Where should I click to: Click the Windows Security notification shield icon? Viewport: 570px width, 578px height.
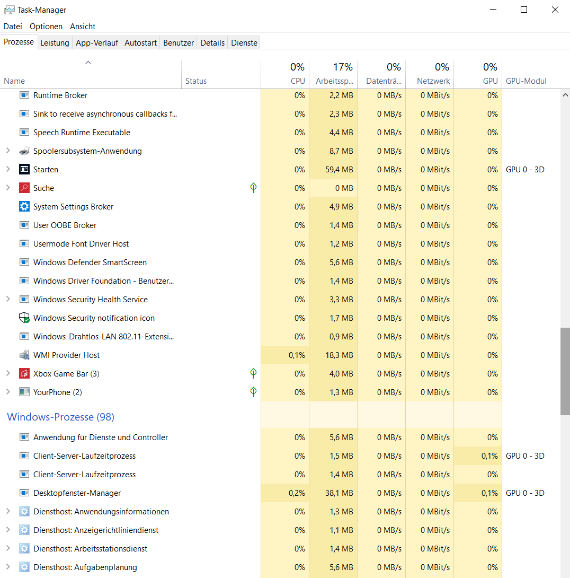24,318
